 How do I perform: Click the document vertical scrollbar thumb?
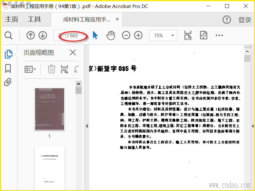(247, 59)
